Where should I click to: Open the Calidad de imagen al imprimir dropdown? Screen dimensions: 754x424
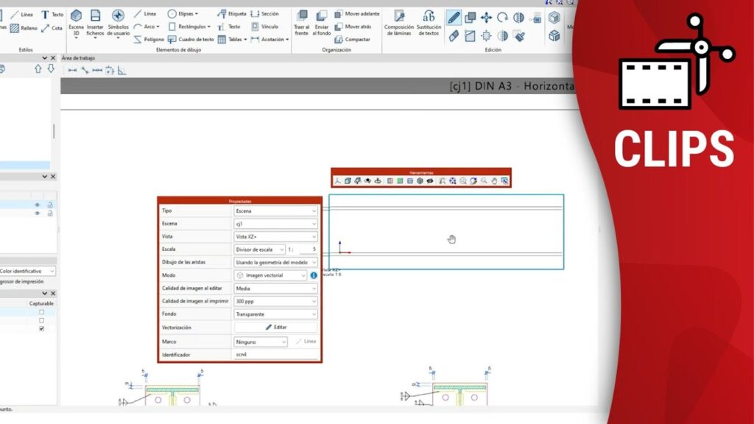coord(275,301)
